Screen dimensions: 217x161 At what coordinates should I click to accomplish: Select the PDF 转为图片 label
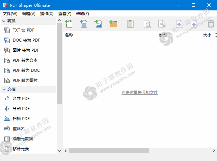click(x=25, y=80)
